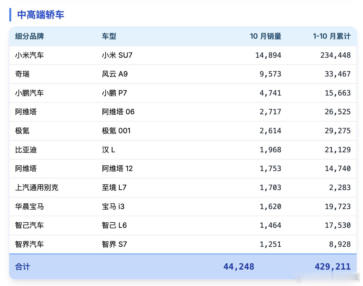Select the 智己汽车 brand cell

pyautogui.click(x=29, y=225)
